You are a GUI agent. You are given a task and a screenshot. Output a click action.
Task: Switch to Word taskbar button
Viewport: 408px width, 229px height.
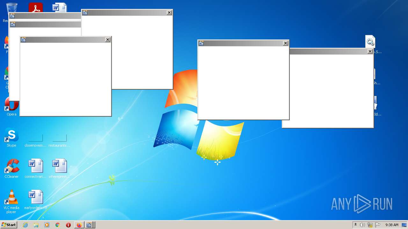(x=90, y=225)
